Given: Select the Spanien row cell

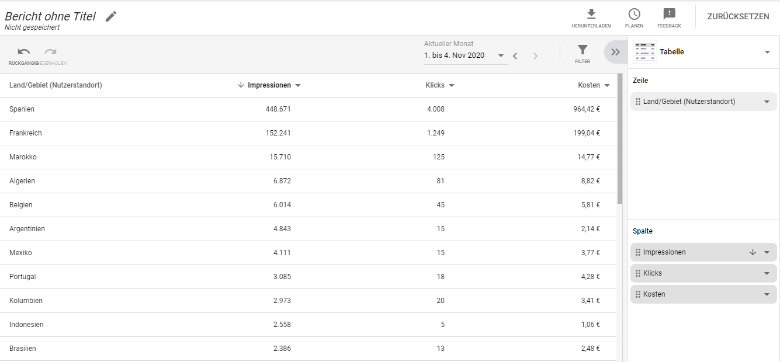Looking at the screenshot, I should pos(22,109).
